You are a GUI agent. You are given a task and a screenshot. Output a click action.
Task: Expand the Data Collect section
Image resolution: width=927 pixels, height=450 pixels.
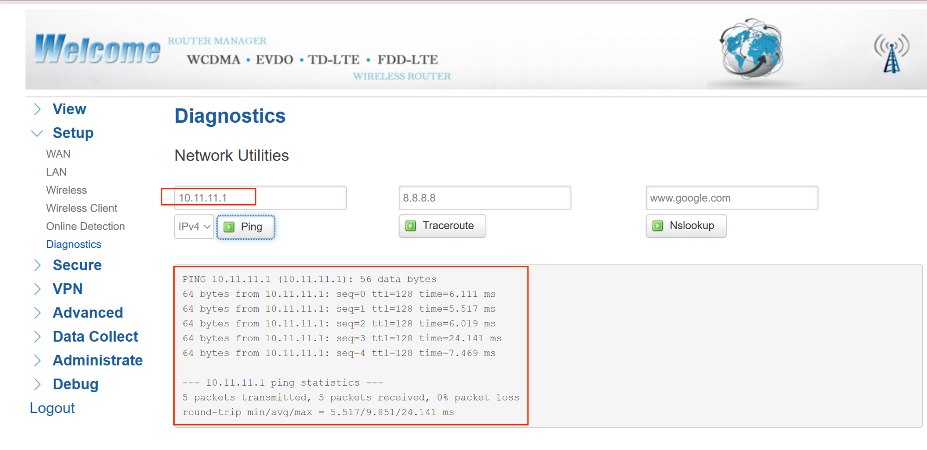38,337
